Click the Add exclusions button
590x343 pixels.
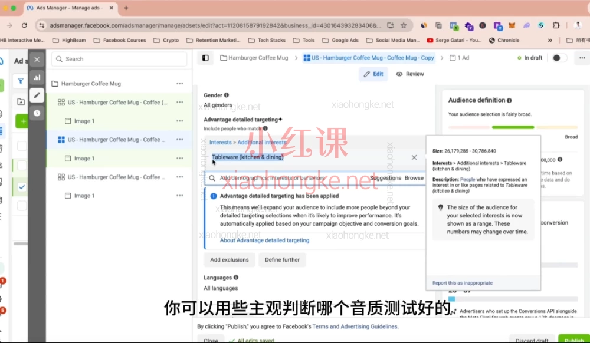tap(230, 259)
